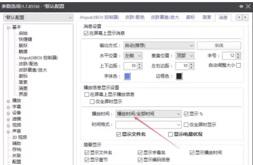This screenshot has height=165, width=253.
Task: Select 快捷键 in the settings tree
Action: point(25,39)
